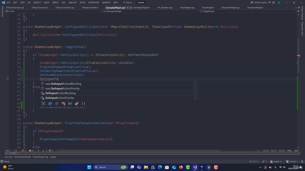Click the split editor icon
The height and width of the screenshot is (171, 305).
[x=298, y=11]
